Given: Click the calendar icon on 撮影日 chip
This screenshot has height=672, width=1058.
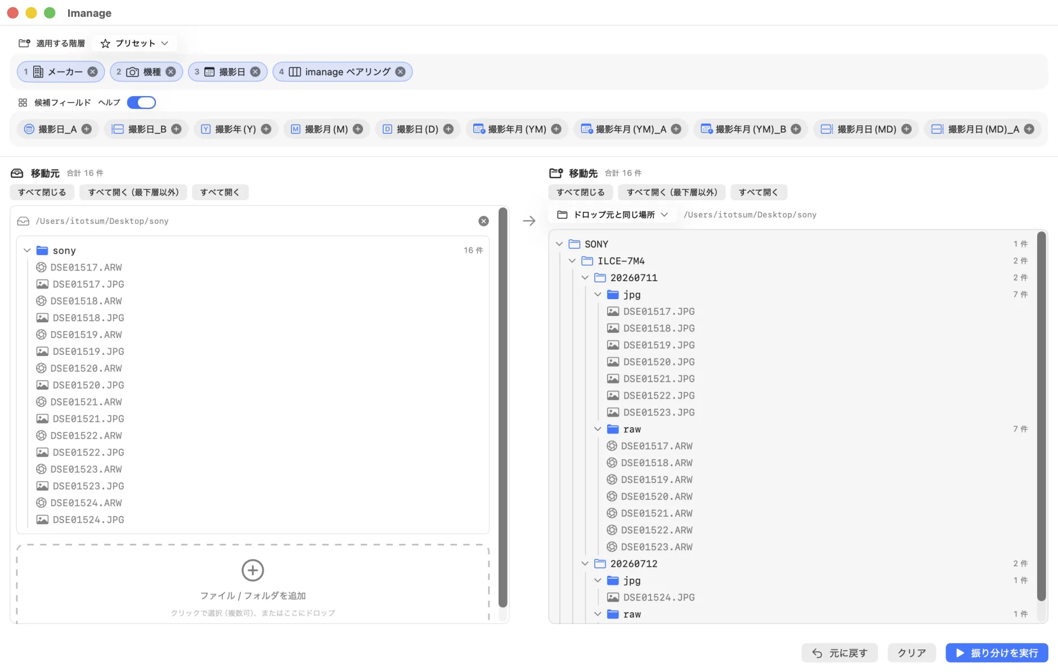Looking at the screenshot, I should pyautogui.click(x=209, y=72).
